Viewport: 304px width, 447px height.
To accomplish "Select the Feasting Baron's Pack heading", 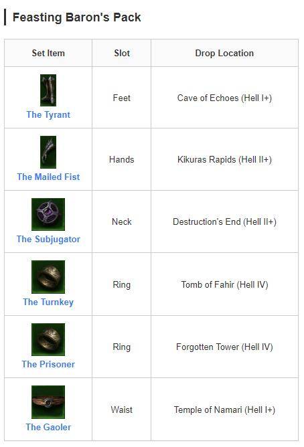I will (x=77, y=17).
